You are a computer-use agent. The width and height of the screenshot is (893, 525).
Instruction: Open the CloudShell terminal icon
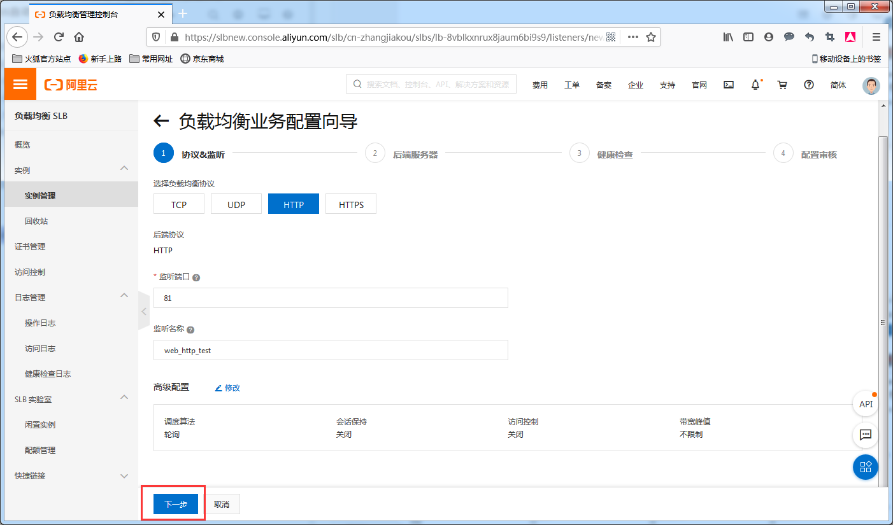coord(728,84)
